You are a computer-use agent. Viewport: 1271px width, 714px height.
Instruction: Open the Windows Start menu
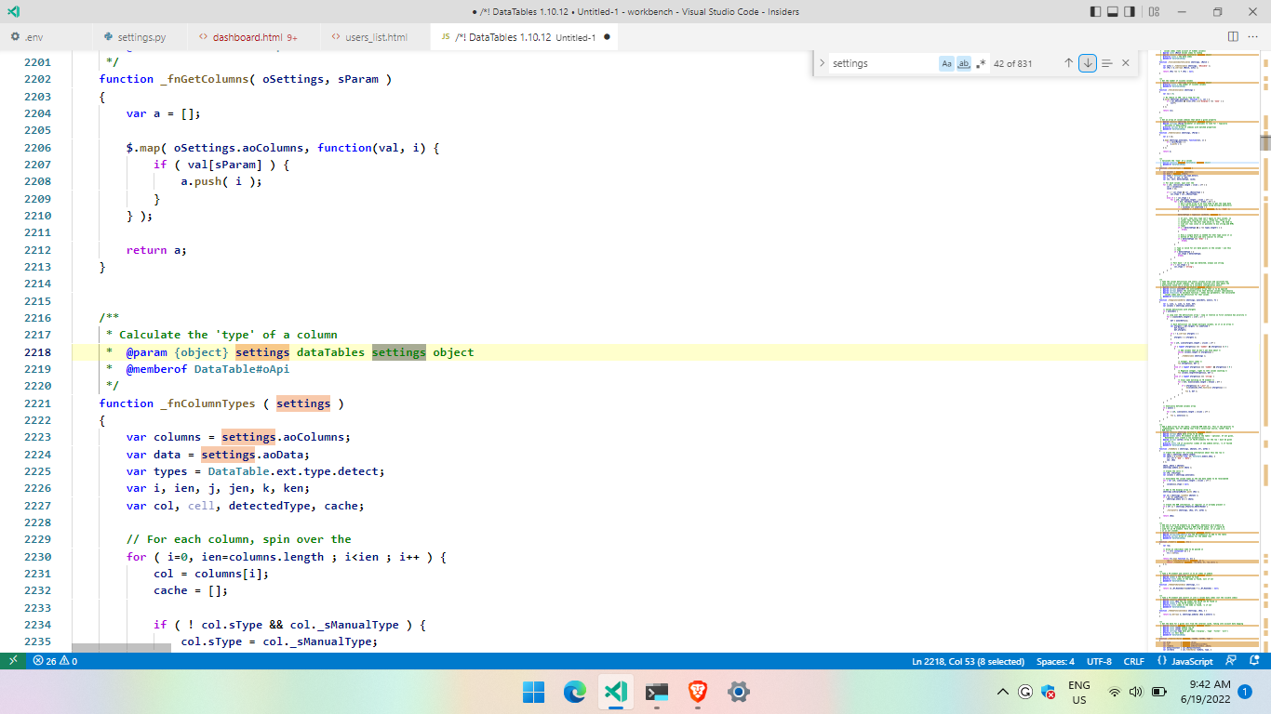(533, 692)
